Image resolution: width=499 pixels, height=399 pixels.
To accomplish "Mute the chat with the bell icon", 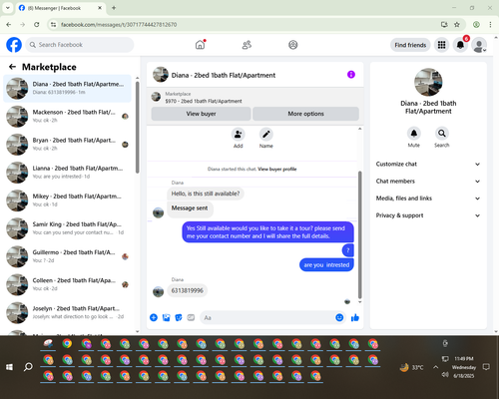I will [414, 134].
